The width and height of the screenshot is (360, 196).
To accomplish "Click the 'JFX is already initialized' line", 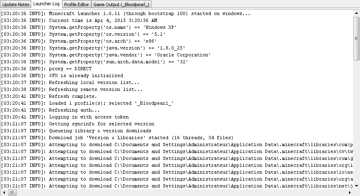I will point(62,75).
